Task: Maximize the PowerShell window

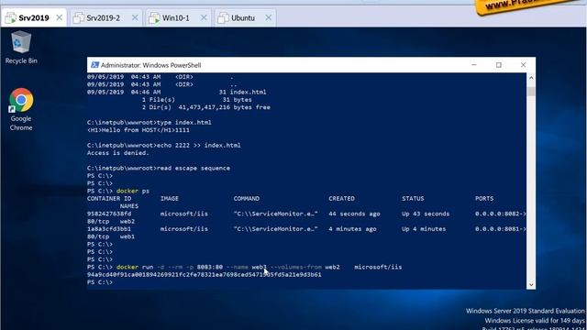Action: tap(499, 65)
